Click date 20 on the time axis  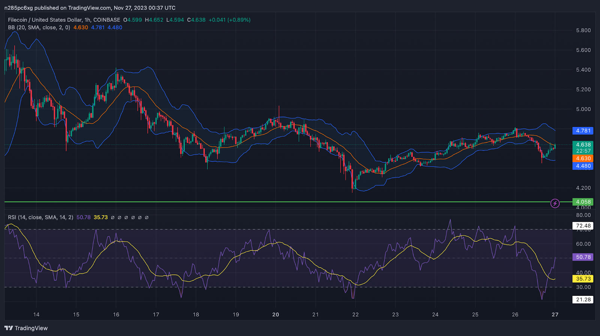pyautogui.click(x=276, y=315)
